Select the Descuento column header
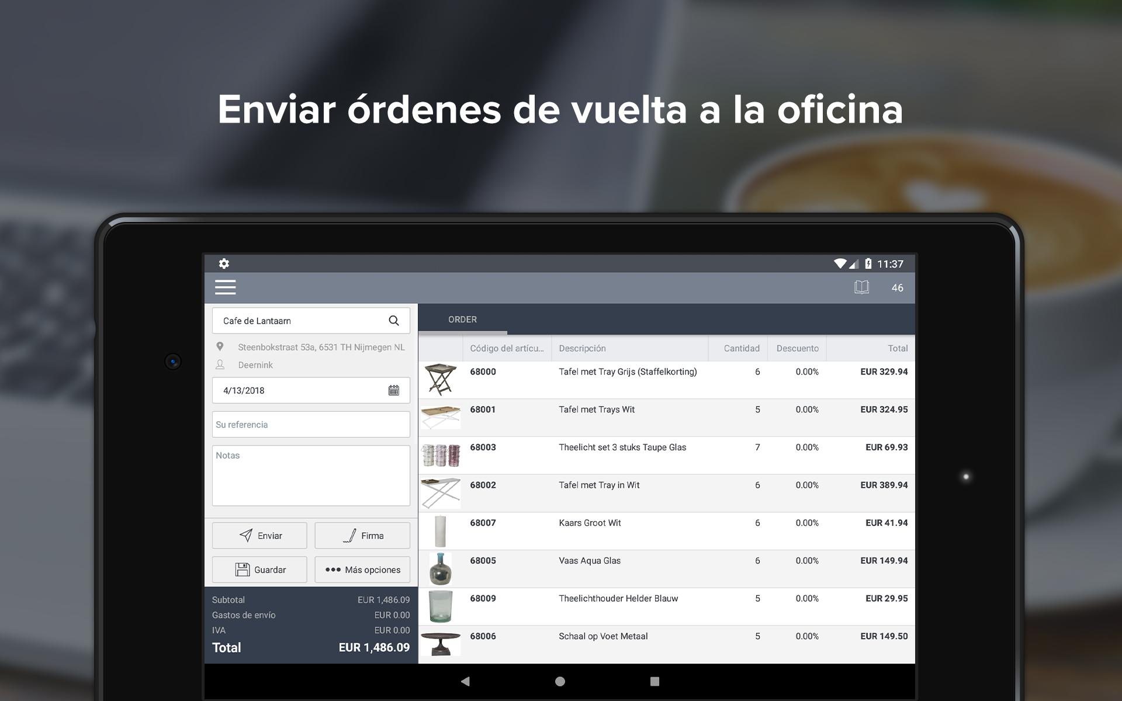1122x701 pixels. (x=797, y=348)
